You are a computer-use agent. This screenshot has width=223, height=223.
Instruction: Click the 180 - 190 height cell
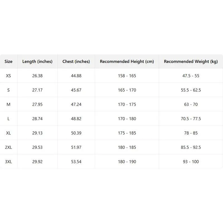click(127, 162)
